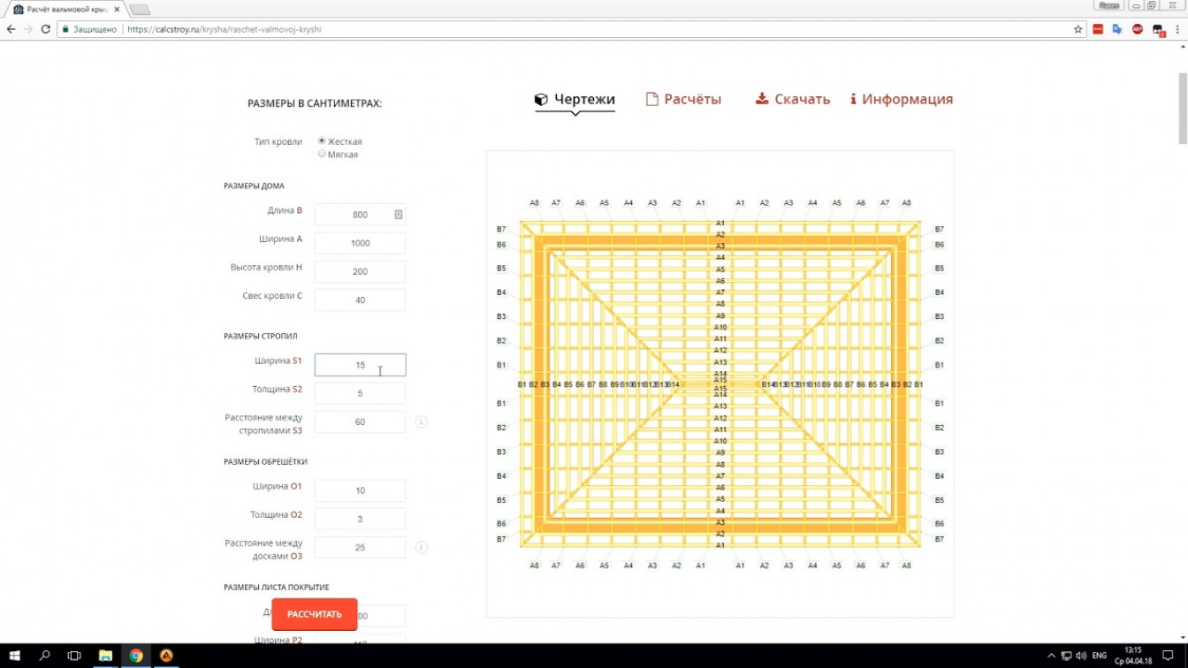Click the Длина B input field
Viewport: 1188px width, 668px height.
[360, 215]
